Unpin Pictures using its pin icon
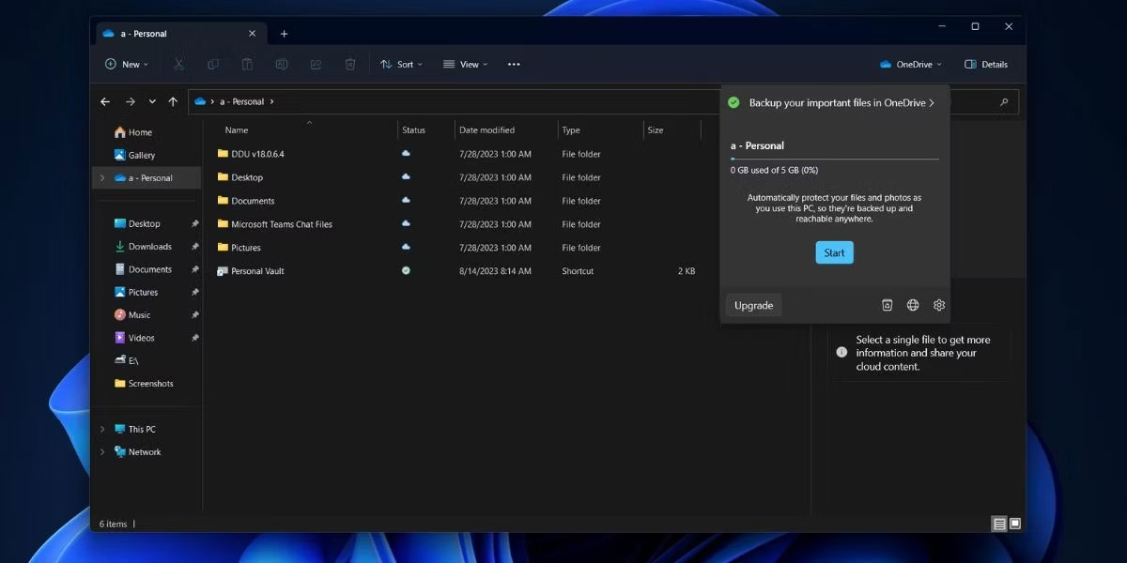Viewport: 1127px width, 563px height. click(x=194, y=293)
